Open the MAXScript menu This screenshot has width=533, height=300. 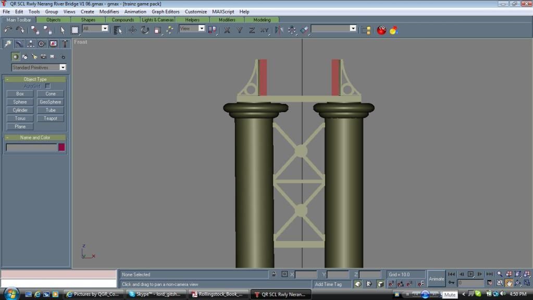pos(223,11)
